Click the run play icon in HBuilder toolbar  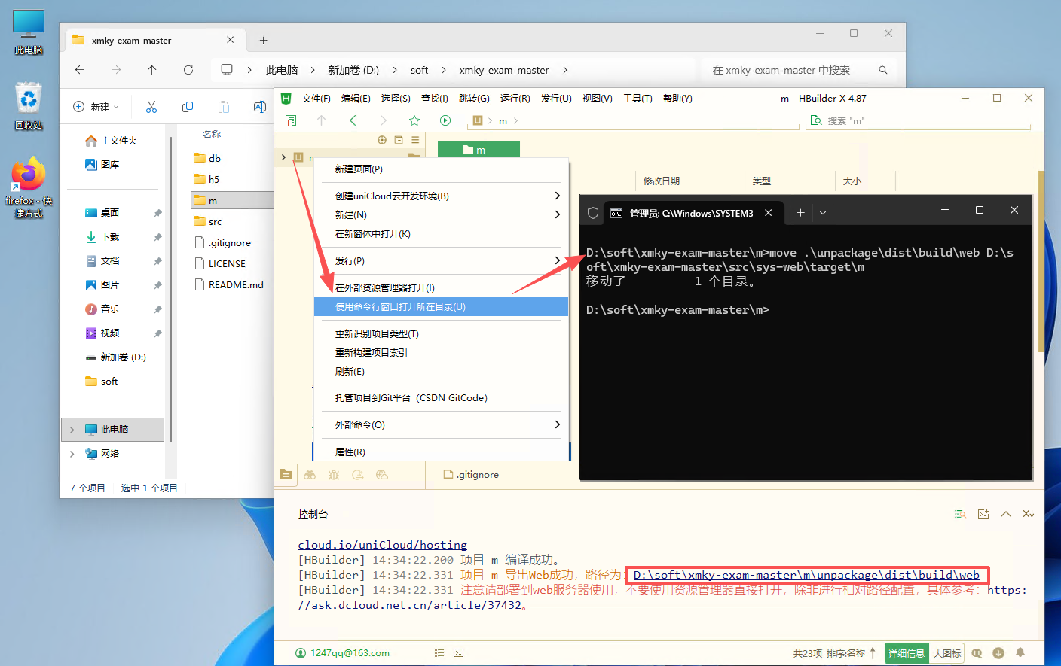pyautogui.click(x=445, y=120)
